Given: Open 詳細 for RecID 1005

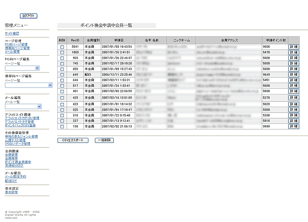Looking at the screenshot, I should [294, 52].
